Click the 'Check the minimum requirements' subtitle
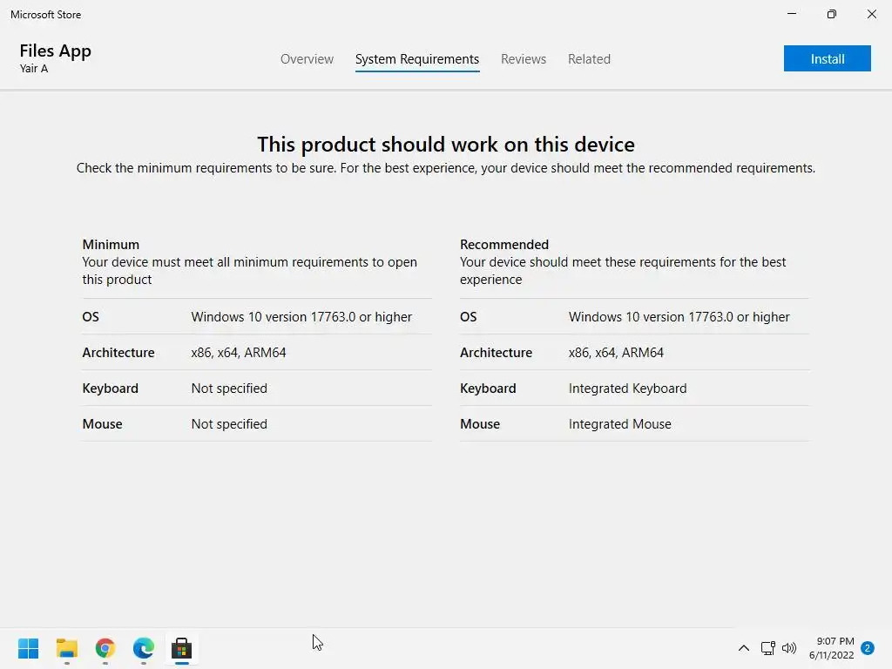The width and height of the screenshot is (892, 669). pyautogui.click(x=446, y=168)
